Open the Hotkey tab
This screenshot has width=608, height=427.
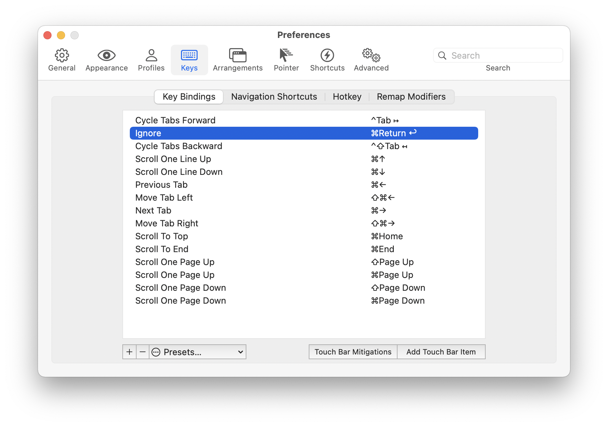point(347,97)
